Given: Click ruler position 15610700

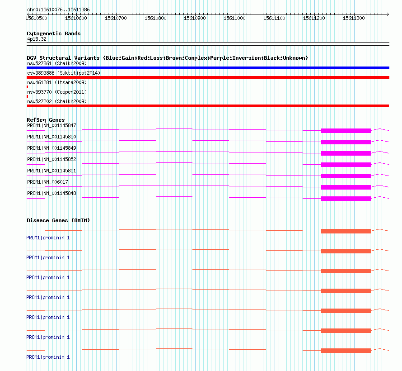Looking at the screenshot, I should click(x=116, y=18).
